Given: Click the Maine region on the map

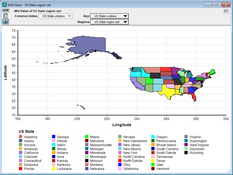Looking at the screenshot, I should [213, 72].
